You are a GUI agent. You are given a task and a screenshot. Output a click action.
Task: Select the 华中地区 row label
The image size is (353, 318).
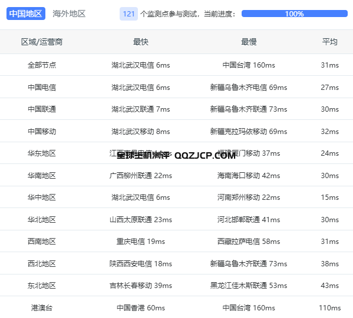42,197
